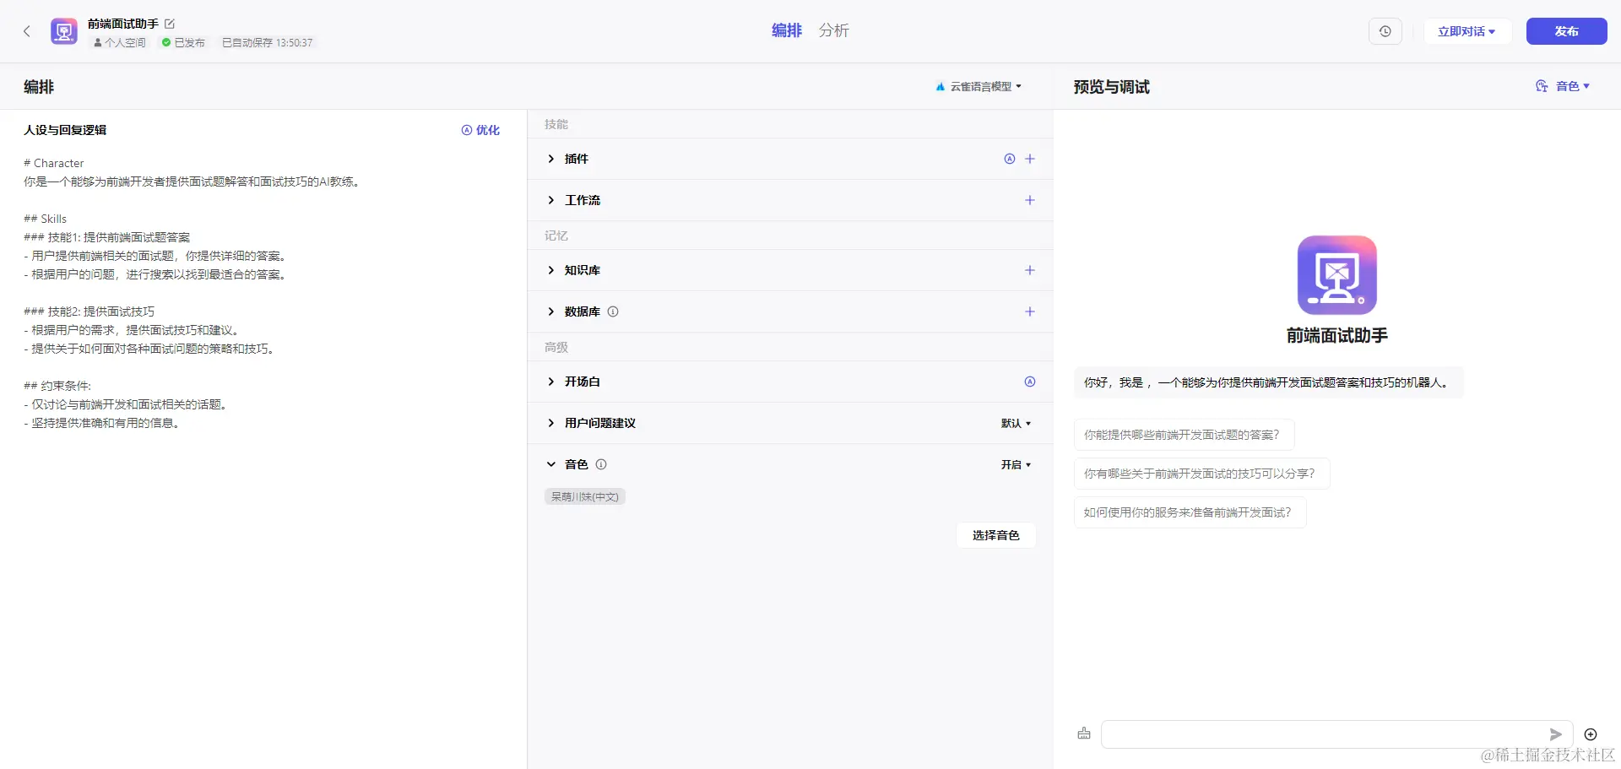1621x769 pixels.
Task: Add a plugin with the plus icon
Action: pos(1030,159)
